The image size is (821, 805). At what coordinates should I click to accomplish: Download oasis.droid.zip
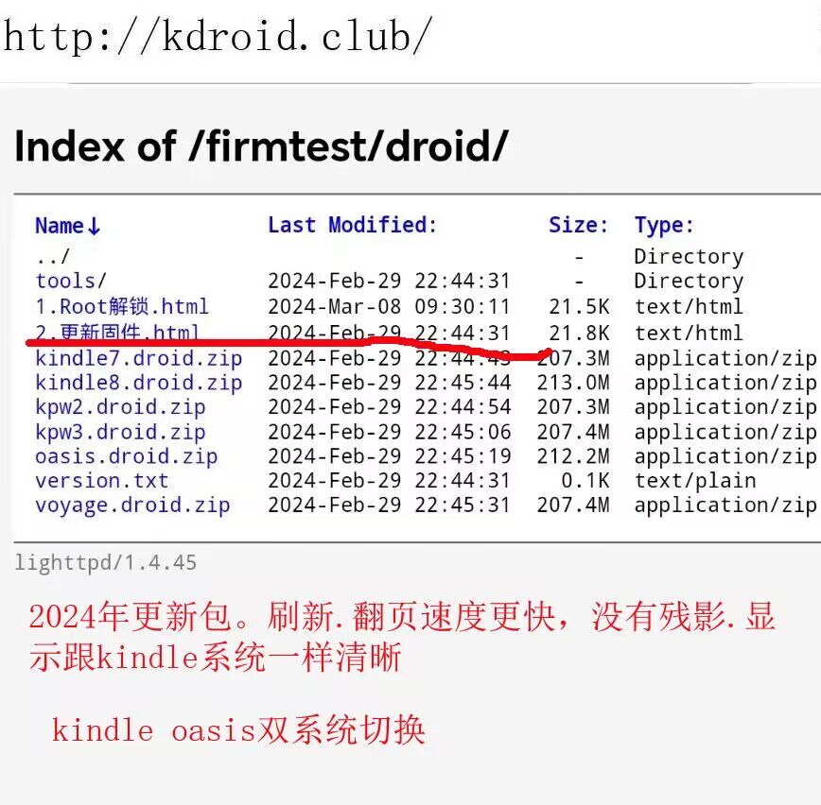click(x=126, y=456)
